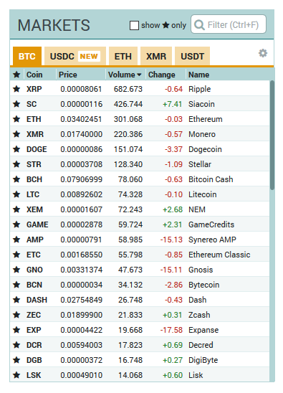Switch to the USDC markets tab
This screenshot has width=283, height=393.
click(75, 56)
